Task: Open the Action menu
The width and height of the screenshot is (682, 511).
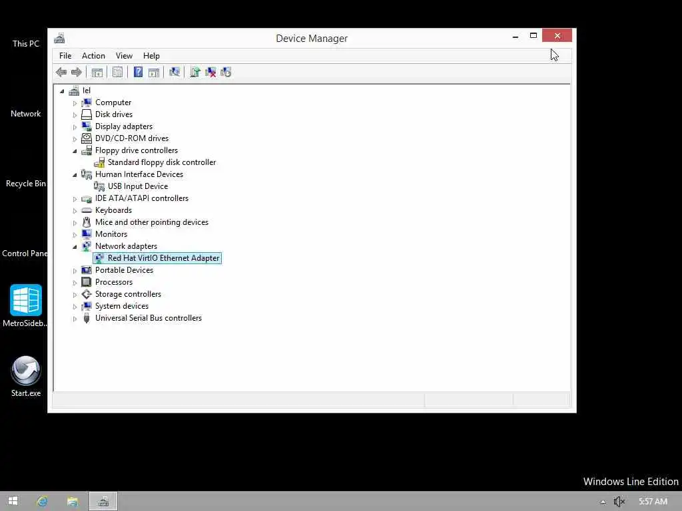Action: 93,56
